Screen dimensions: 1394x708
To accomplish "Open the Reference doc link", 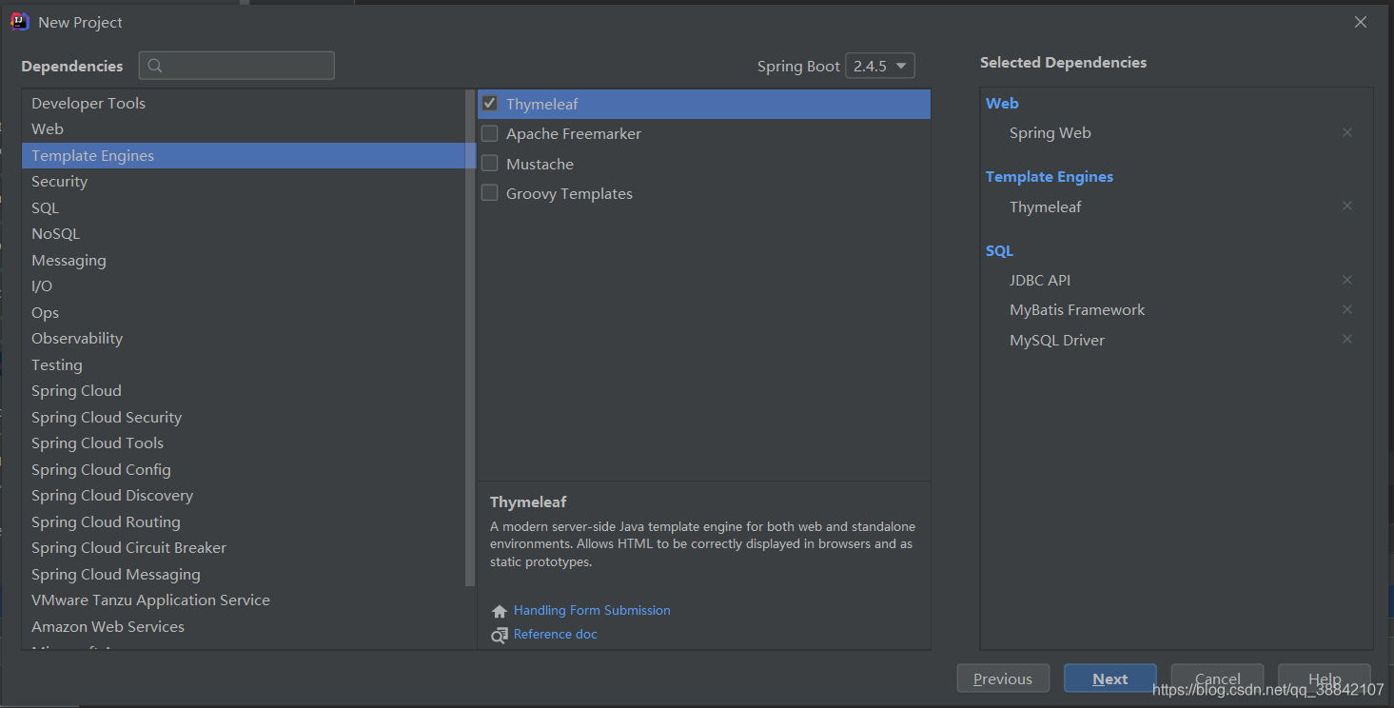I will [556, 634].
